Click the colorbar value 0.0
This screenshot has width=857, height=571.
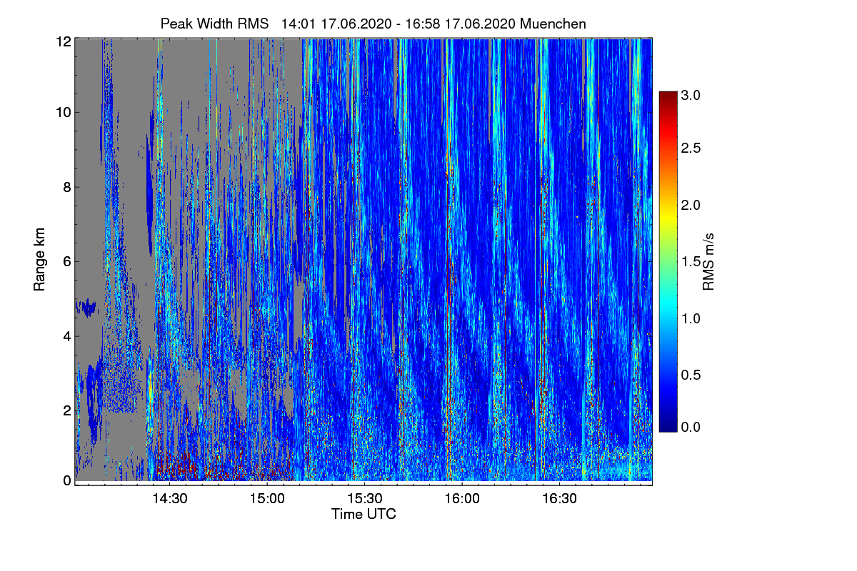(x=691, y=426)
